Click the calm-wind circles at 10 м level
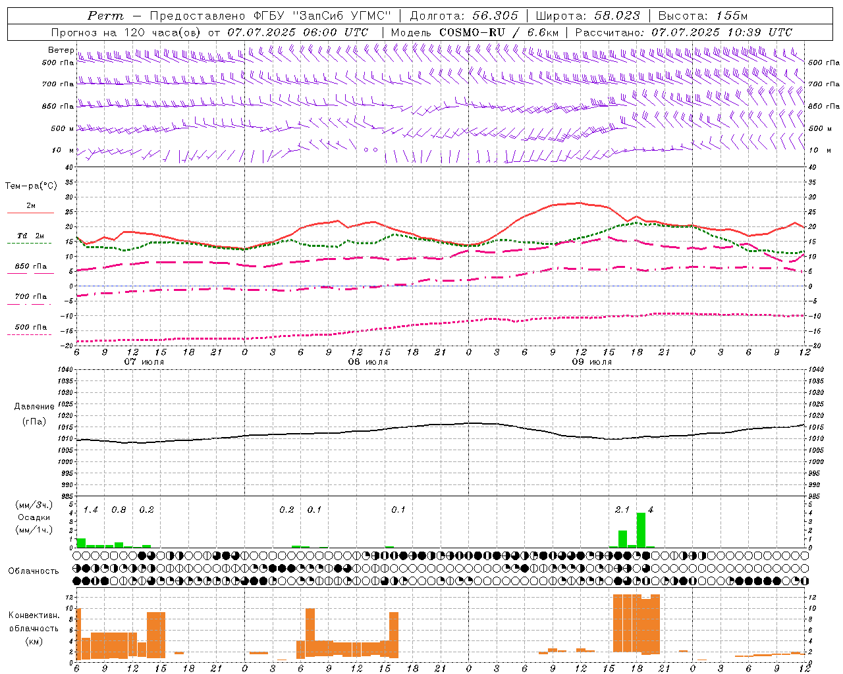Viewport: 843px width, 674px height. 371,150
